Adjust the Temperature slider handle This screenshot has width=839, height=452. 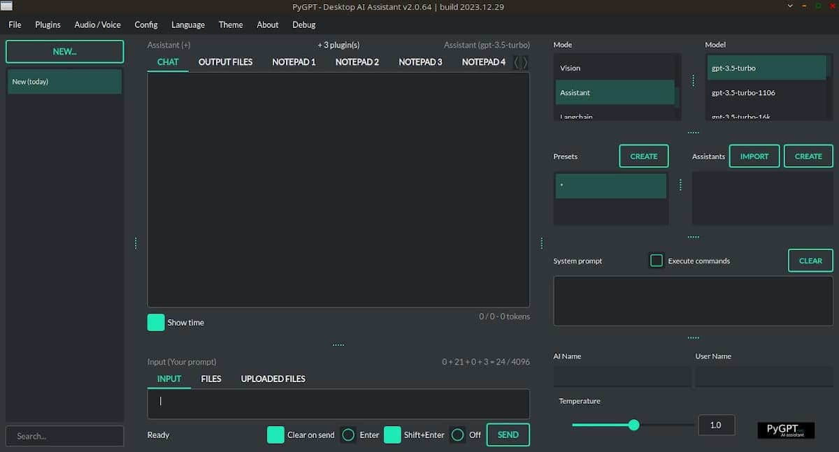click(633, 425)
